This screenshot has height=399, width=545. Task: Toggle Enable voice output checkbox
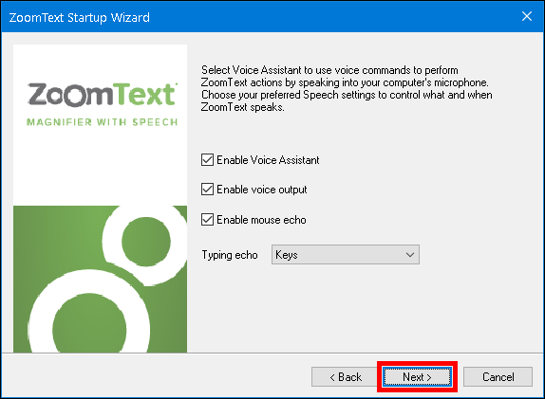(x=208, y=190)
